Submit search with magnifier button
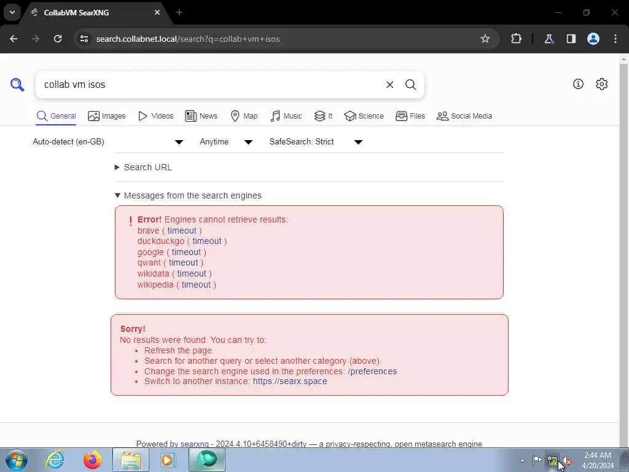Viewport: 629px width, 472px height. tap(410, 85)
